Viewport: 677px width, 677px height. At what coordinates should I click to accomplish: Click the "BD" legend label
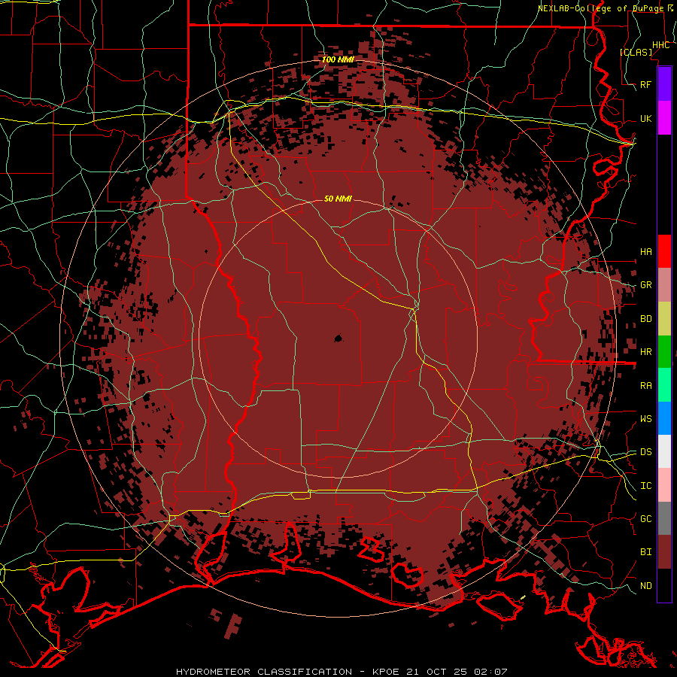pos(646,319)
